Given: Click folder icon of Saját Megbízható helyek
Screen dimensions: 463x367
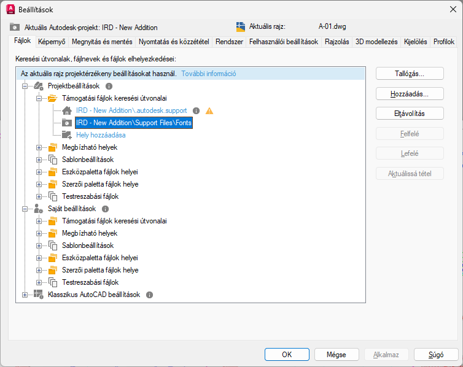Looking at the screenshot, I should pyautogui.click(x=53, y=233).
